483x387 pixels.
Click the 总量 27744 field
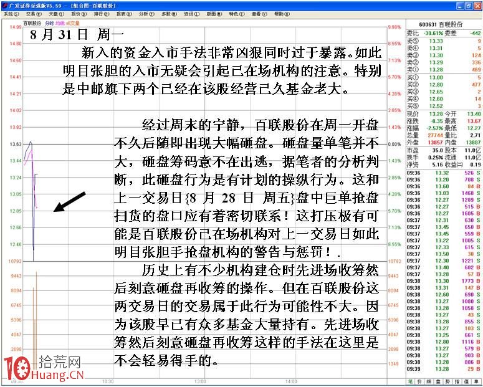tap(425, 135)
